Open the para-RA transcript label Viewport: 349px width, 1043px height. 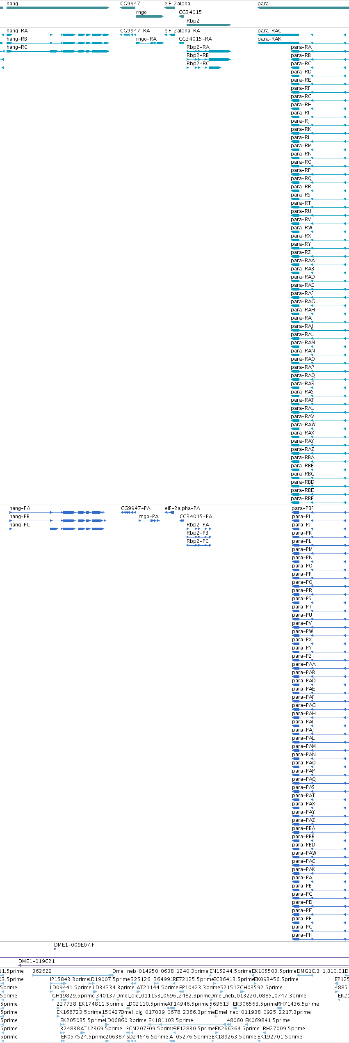[301, 47]
